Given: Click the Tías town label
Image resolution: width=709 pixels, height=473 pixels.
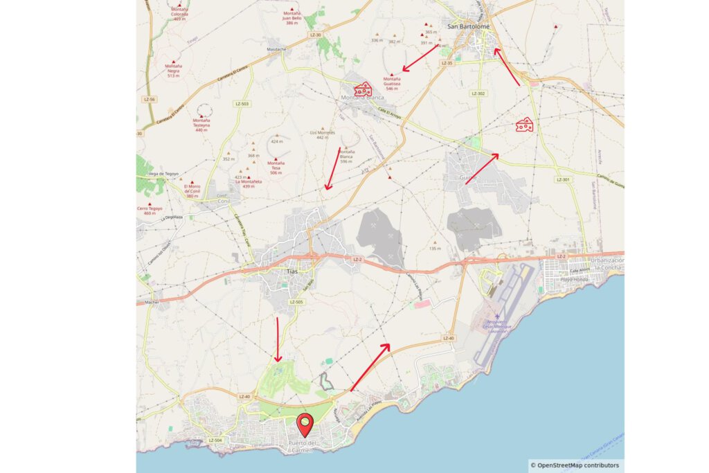Looking at the screenshot, I should (292, 271).
